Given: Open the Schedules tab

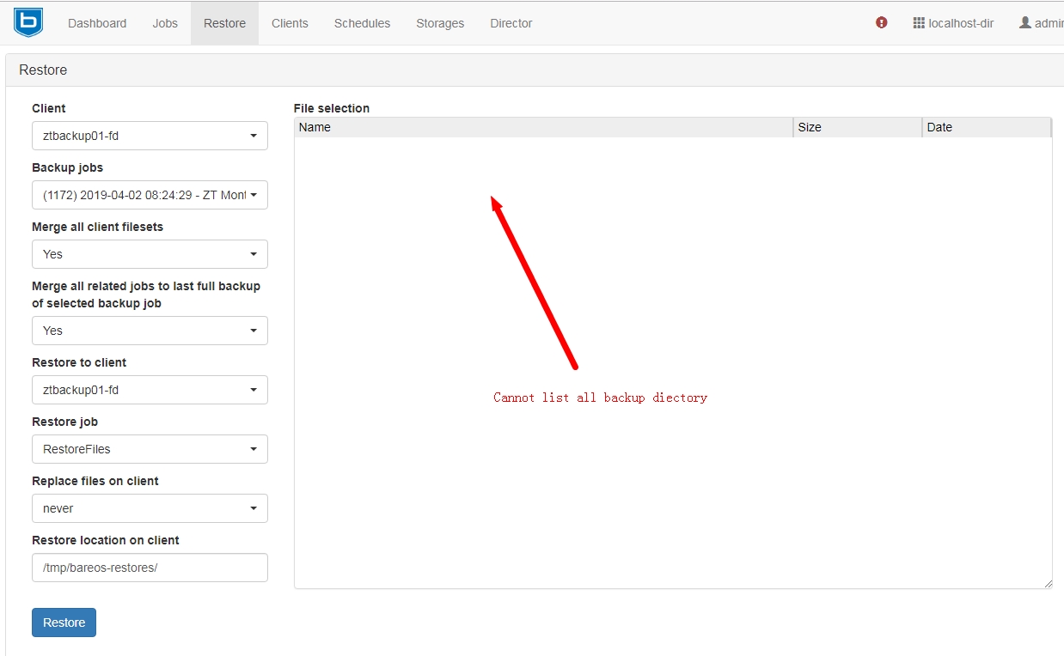Looking at the screenshot, I should [x=362, y=23].
